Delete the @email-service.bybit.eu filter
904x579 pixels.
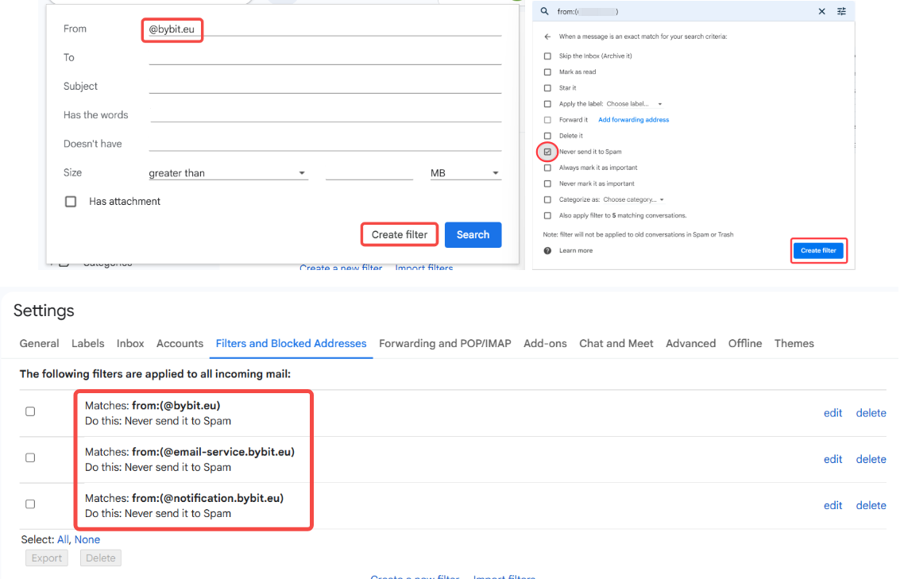point(871,459)
